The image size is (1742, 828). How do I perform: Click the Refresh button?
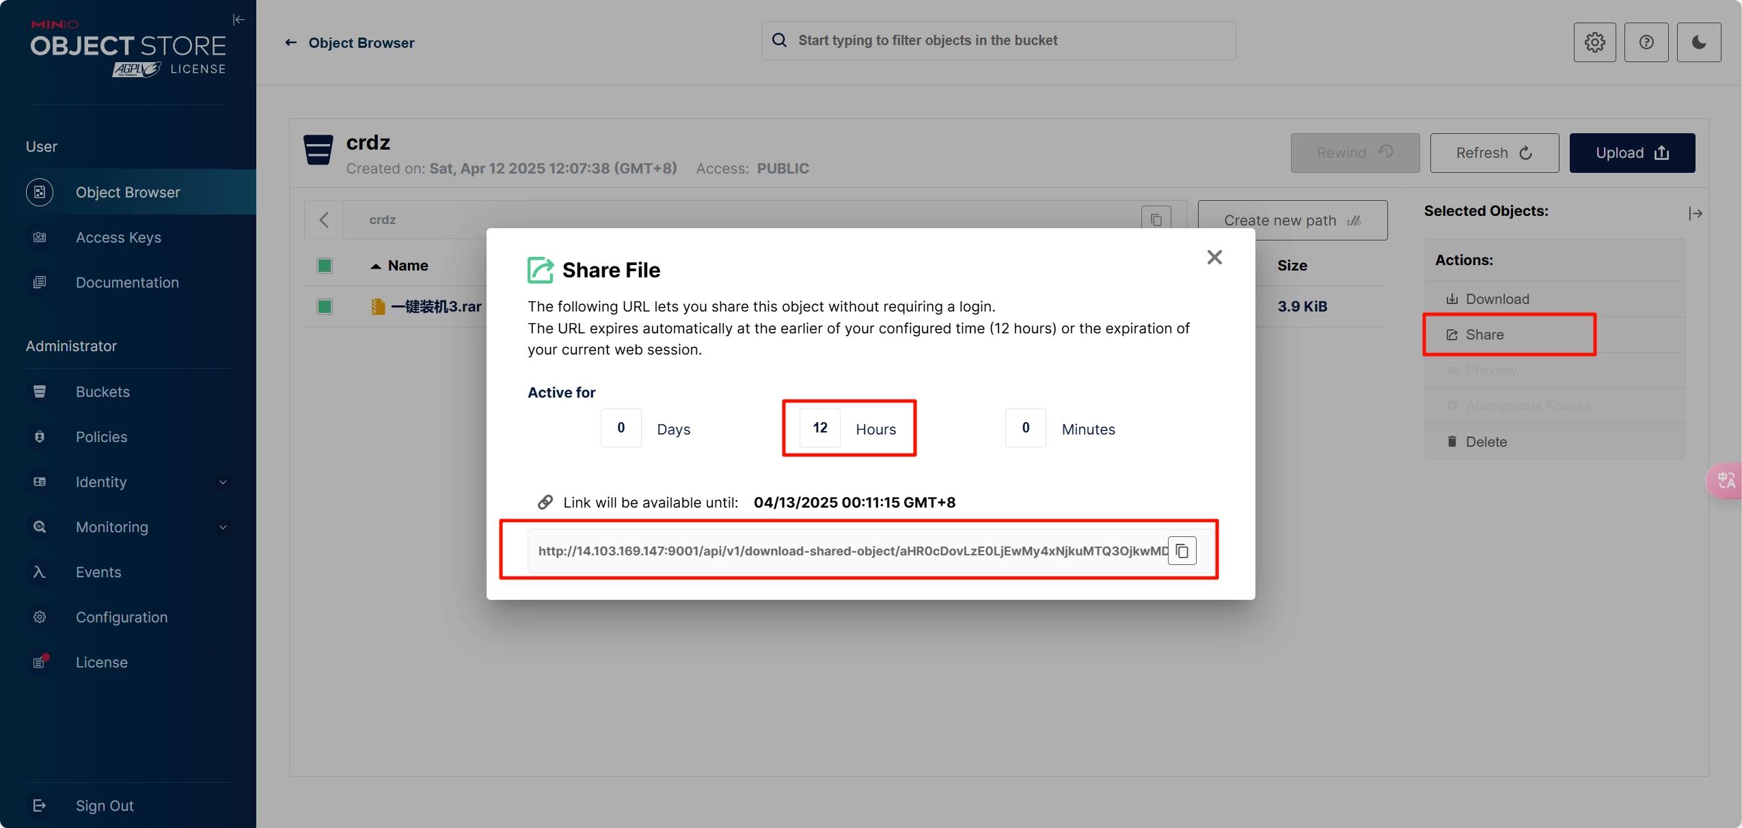[x=1494, y=153]
